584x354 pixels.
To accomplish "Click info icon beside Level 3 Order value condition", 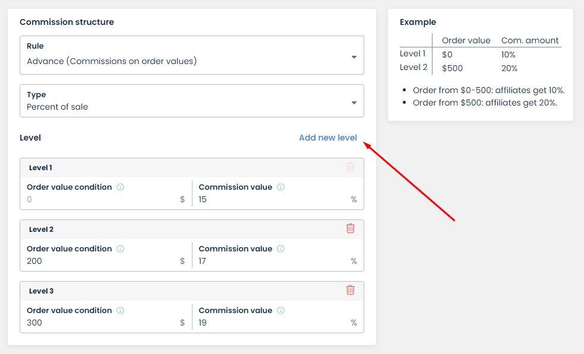I will [121, 311].
